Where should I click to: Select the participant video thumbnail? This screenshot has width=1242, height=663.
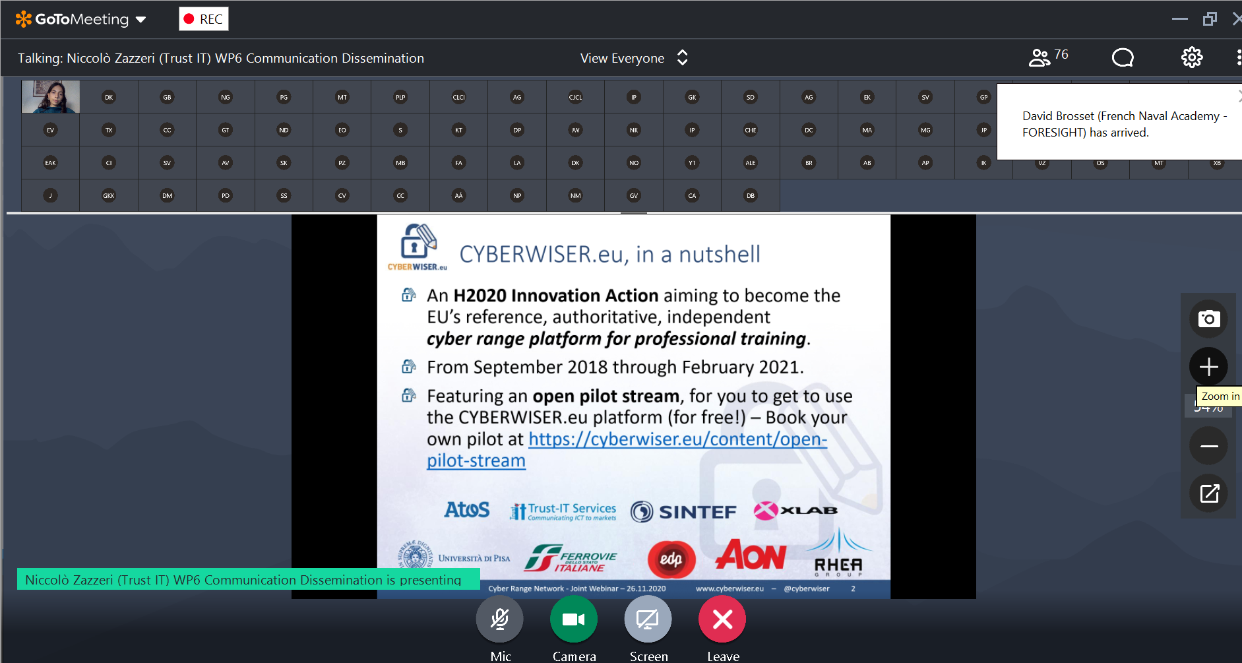51,97
